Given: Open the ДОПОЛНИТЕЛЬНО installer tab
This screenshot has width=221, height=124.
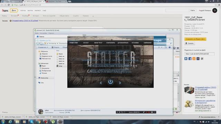Looking at the screenshot, I should pos(123,43).
